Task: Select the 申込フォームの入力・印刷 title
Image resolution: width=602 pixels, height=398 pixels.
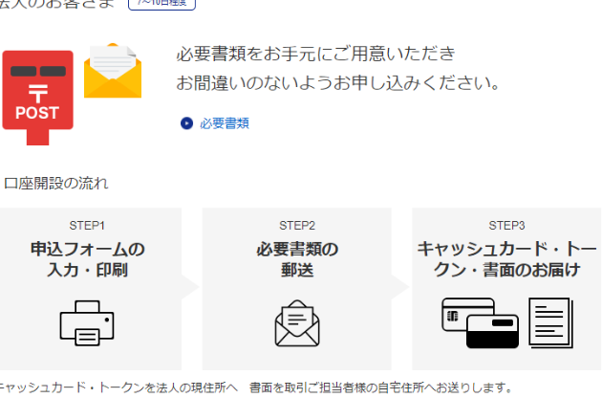Action: 87,259
